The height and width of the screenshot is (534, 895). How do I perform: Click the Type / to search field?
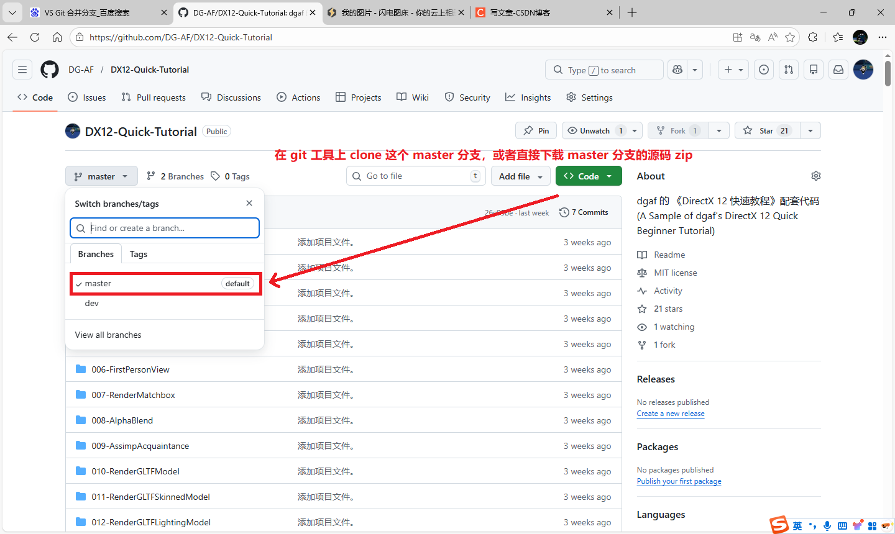(x=604, y=70)
